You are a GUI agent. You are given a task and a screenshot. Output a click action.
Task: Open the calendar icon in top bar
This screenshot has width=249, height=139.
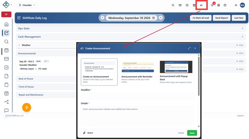point(194,5)
